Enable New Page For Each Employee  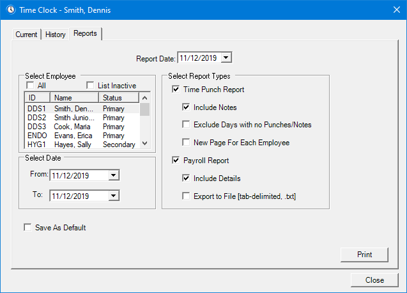186,143
